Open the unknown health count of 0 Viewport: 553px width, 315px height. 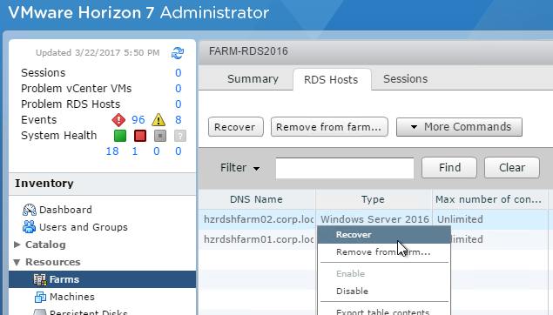[179, 151]
